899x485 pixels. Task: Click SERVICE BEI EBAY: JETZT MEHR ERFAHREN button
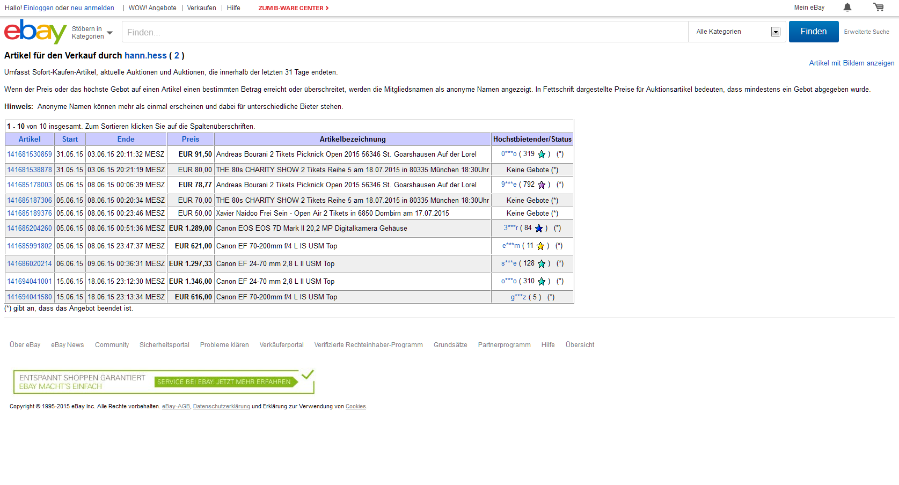226,382
